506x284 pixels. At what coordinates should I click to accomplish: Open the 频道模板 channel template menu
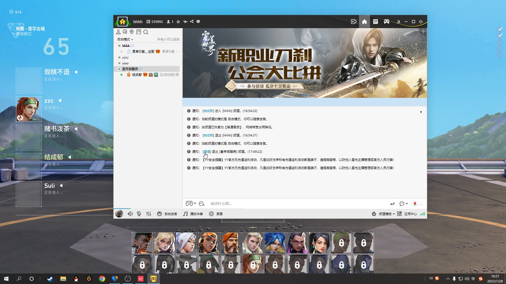[383, 214]
